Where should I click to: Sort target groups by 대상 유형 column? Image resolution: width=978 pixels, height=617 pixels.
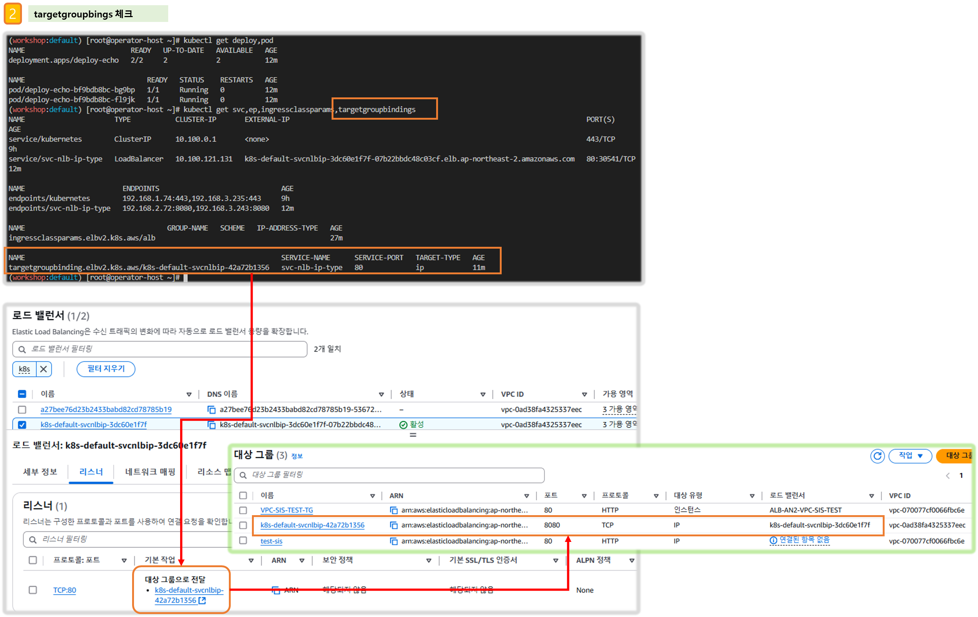coord(752,496)
